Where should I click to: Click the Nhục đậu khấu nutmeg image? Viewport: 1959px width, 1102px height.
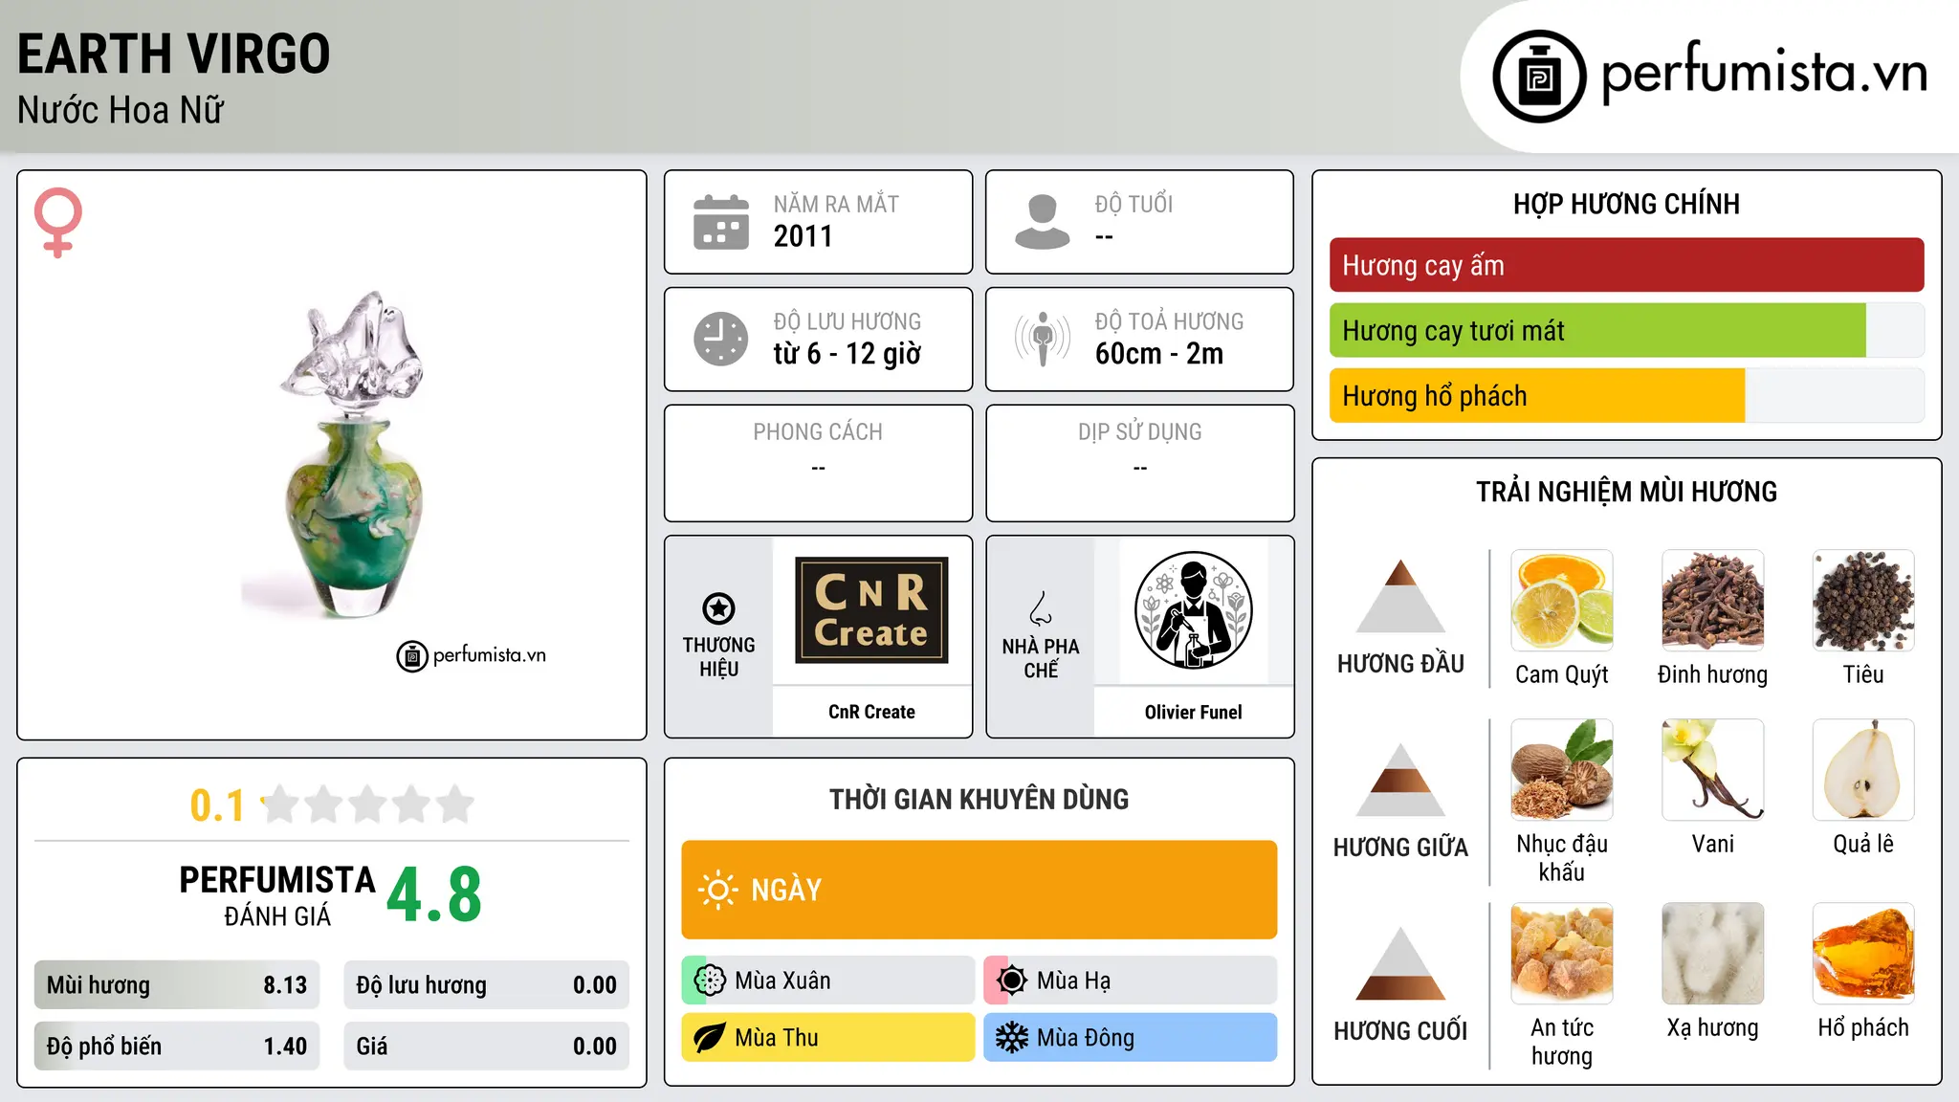tap(1562, 770)
